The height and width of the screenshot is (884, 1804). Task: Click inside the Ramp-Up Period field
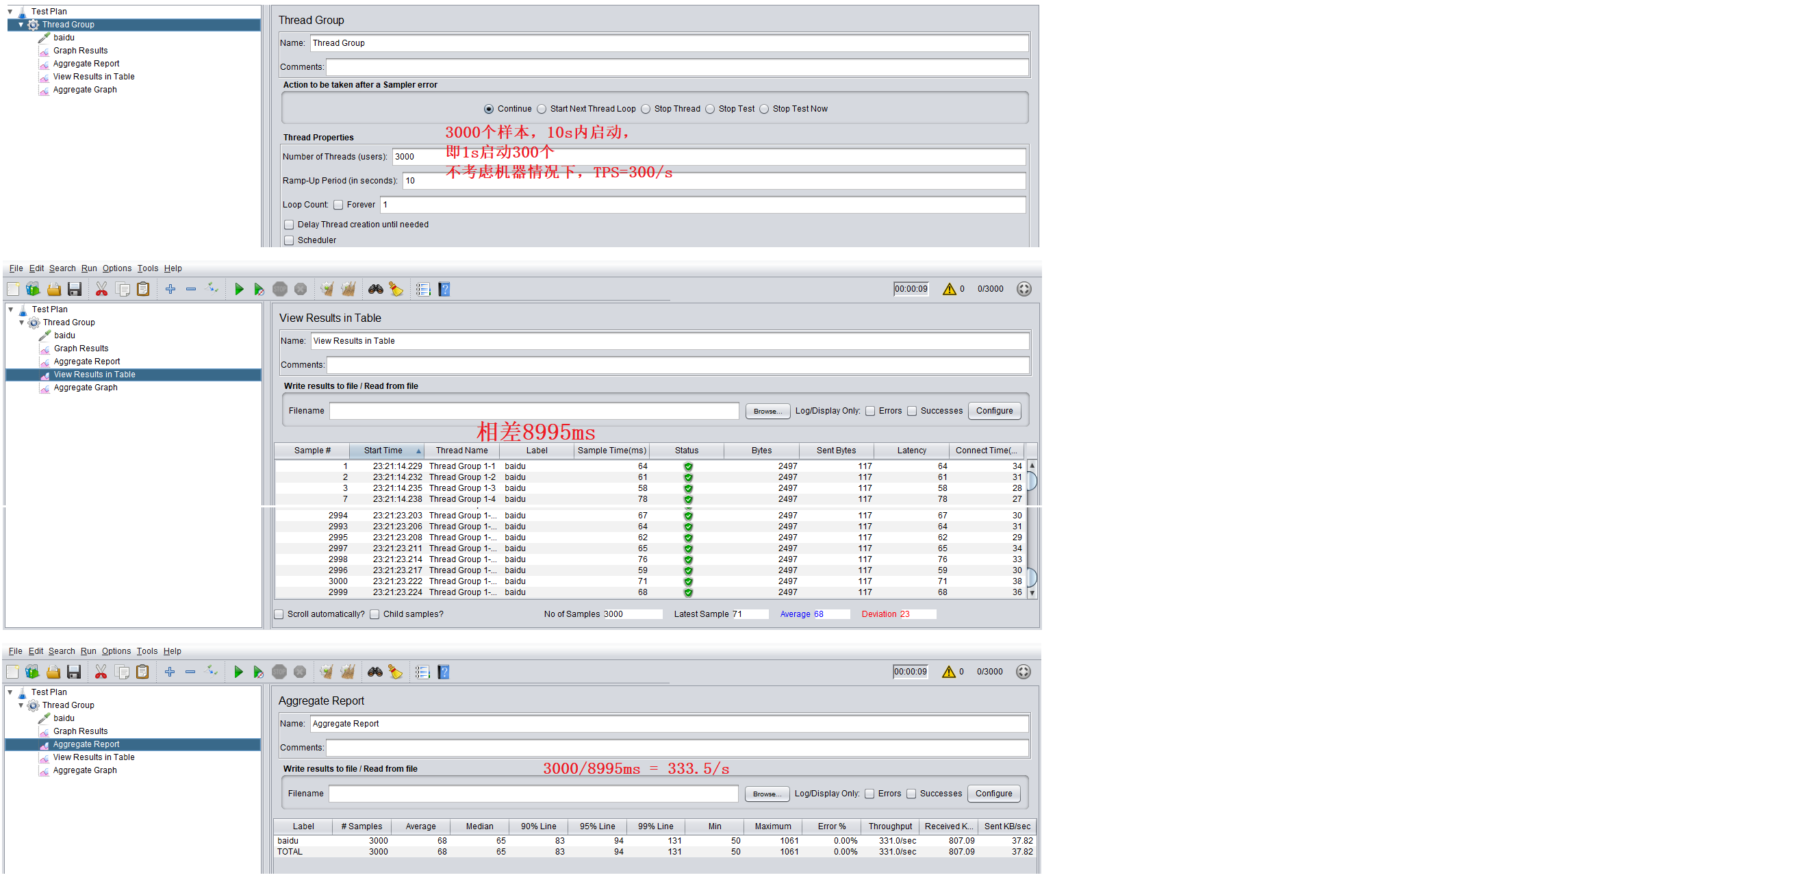pos(713,181)
